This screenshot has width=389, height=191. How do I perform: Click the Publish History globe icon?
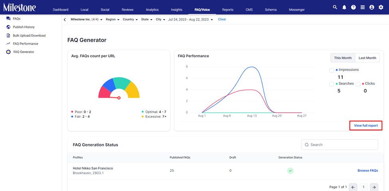coord(8,27)
